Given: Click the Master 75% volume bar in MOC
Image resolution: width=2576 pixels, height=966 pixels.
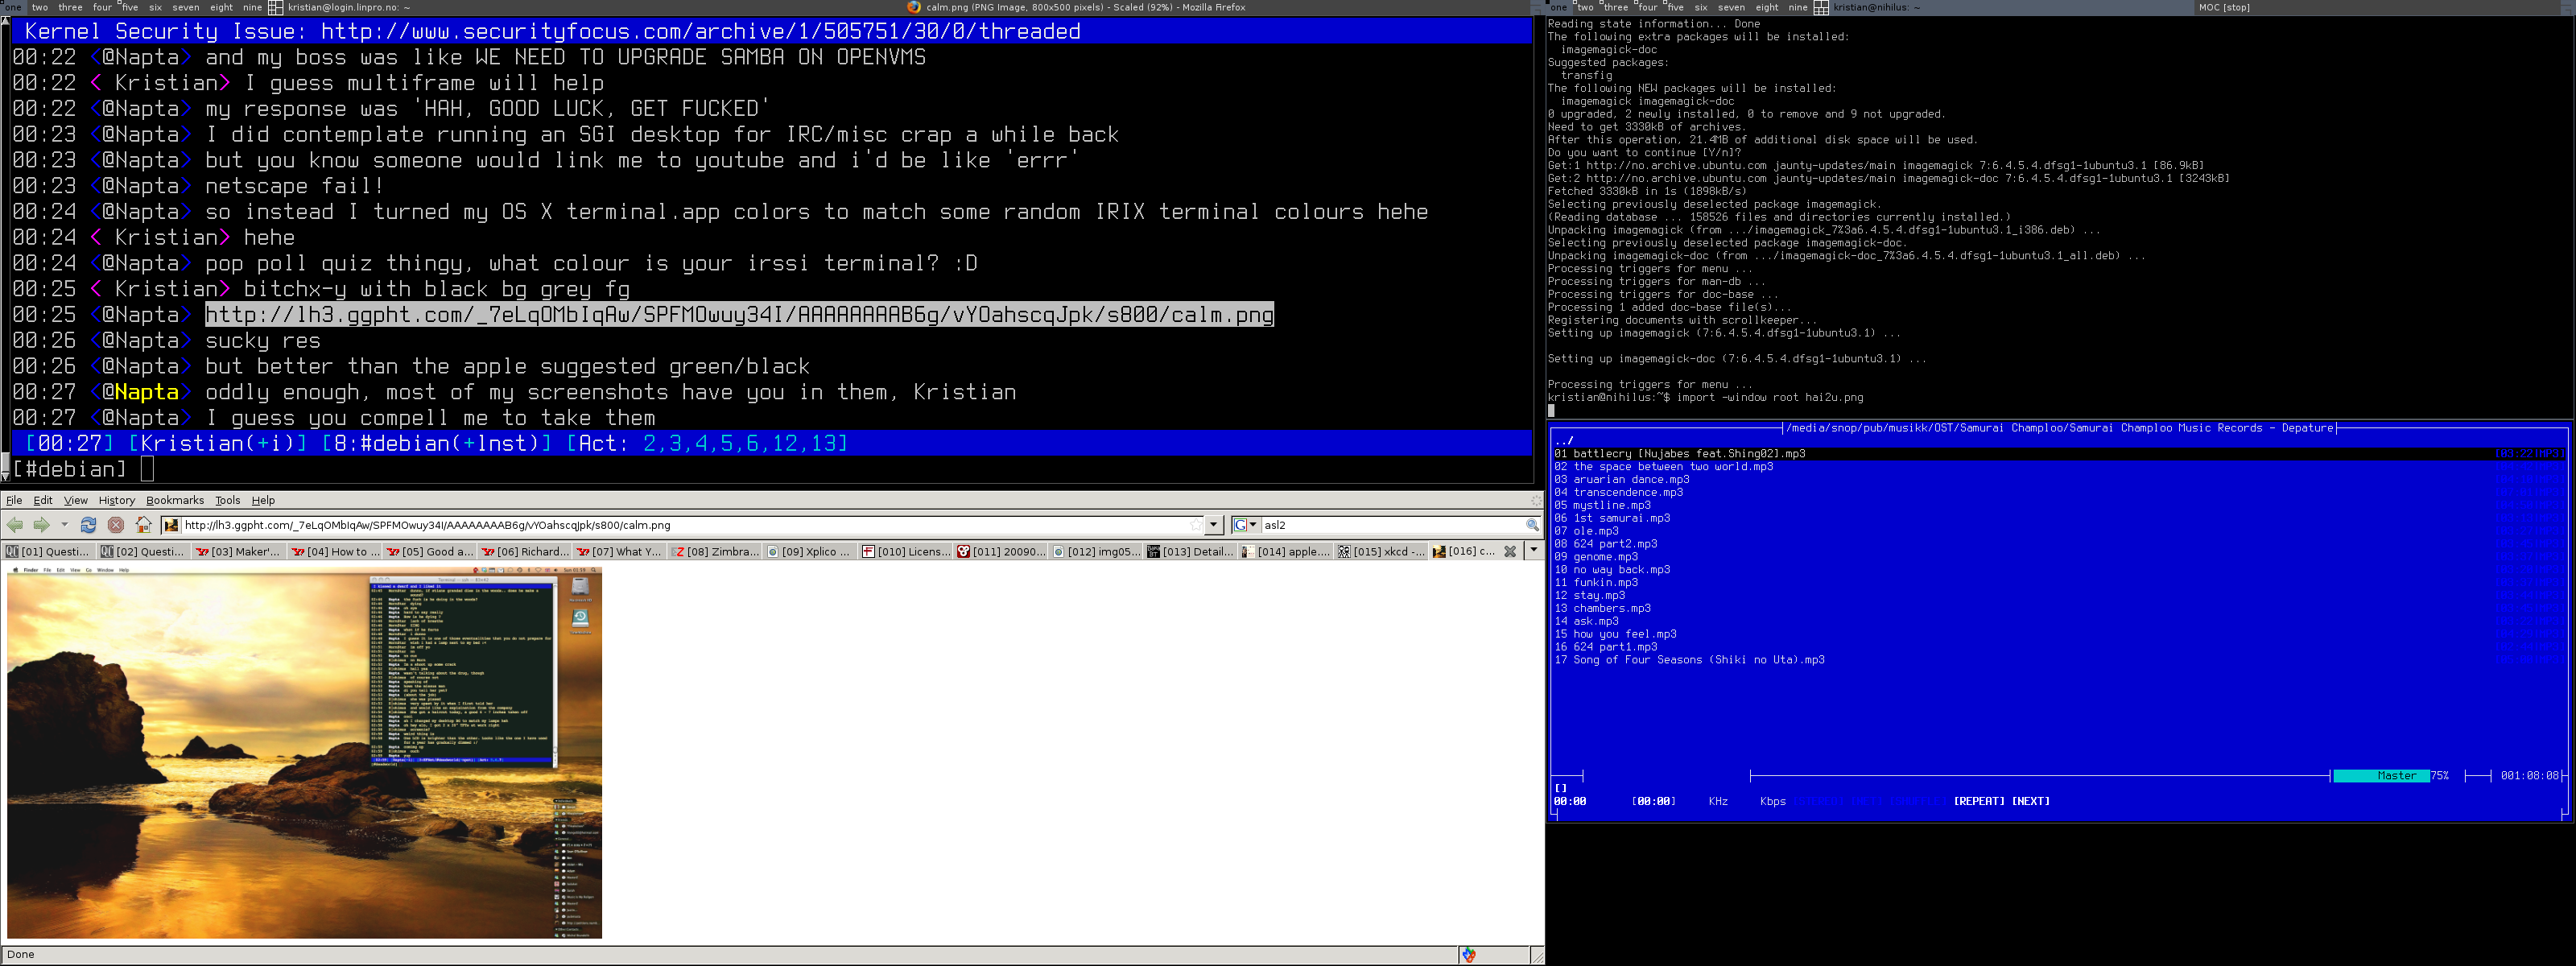Looking at the screenshot, I should [2390, 776].
